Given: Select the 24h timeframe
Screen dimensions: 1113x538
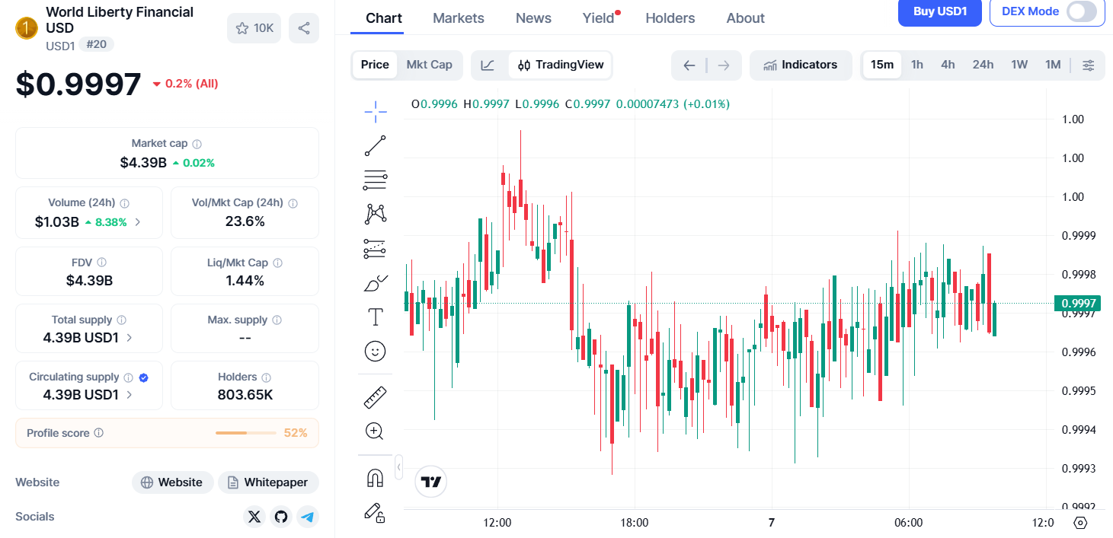Looking at the screenshot, I should [983, 65].
